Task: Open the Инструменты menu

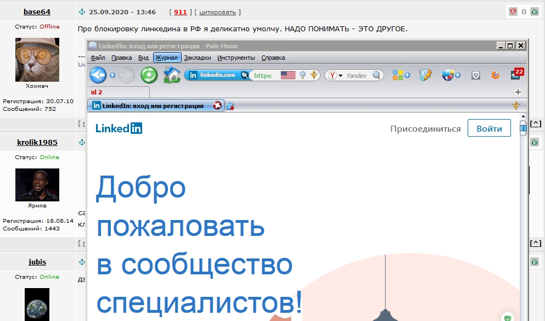Action: click(236, 58)
